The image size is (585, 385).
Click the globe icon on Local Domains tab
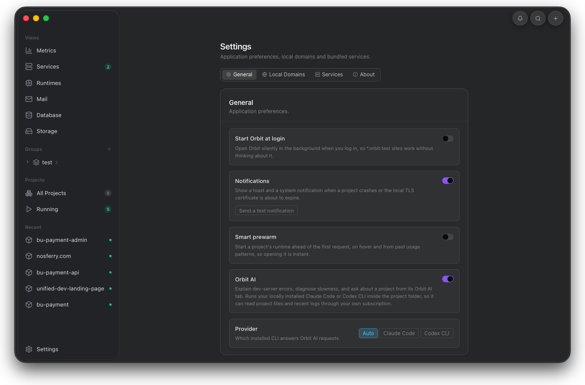264,75
